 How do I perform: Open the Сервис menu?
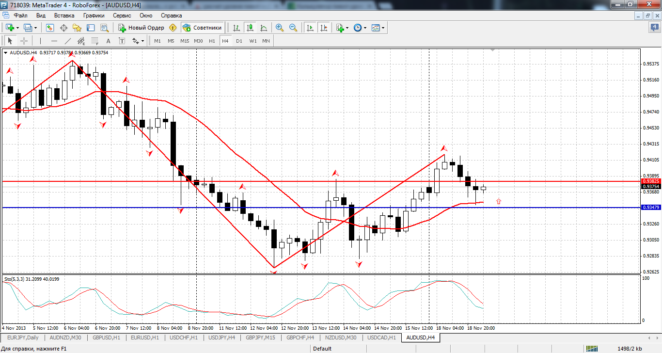coord(122,16)
